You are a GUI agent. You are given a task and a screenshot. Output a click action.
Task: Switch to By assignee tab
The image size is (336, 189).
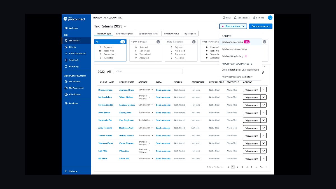click(190, 34)
